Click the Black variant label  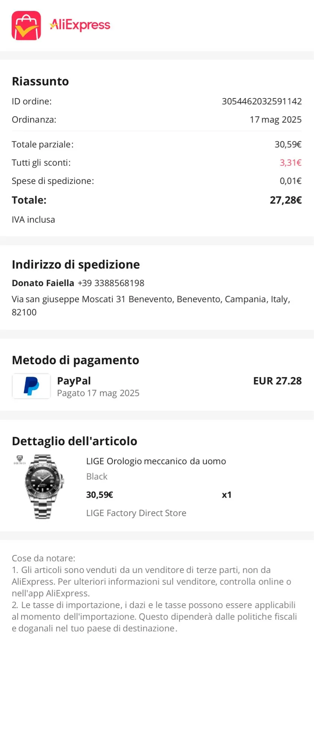(x=97, y=476)
